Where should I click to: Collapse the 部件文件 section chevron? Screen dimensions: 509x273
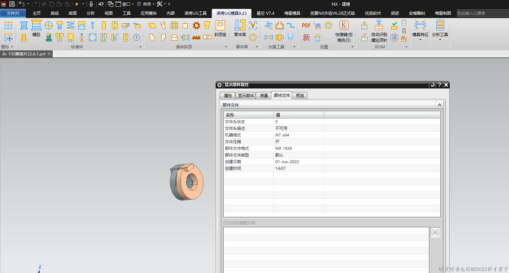click(440, 105)
